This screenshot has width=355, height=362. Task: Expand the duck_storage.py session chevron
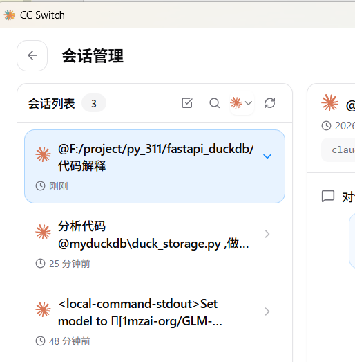[267, 234]
